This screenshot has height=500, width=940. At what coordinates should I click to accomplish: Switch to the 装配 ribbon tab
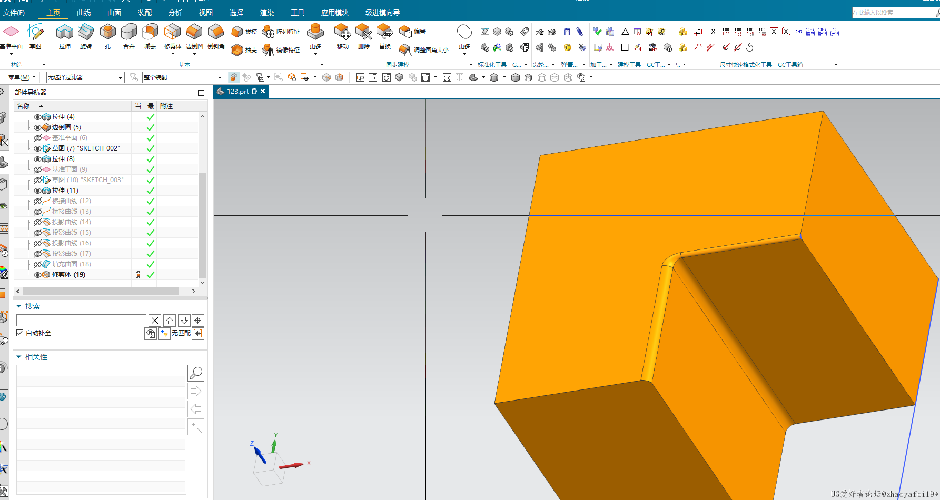point(145,13)
